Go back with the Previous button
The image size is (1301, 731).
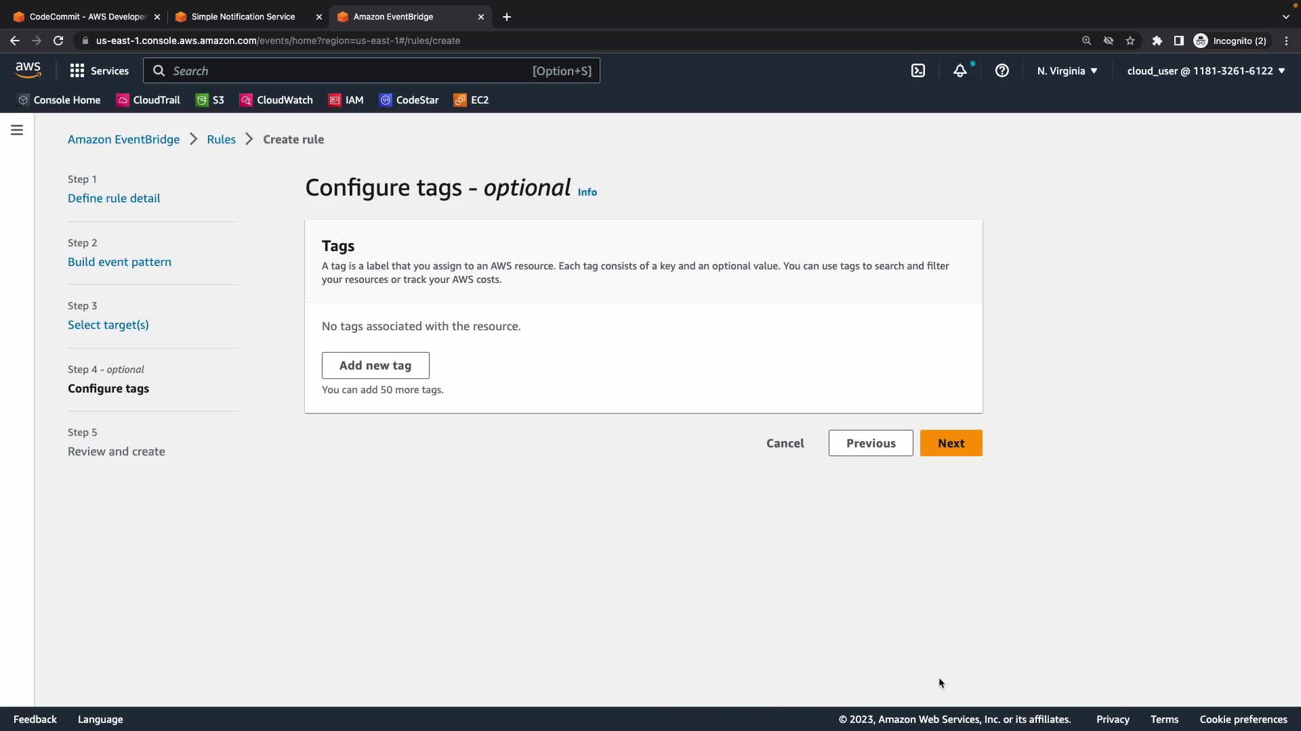pos(871,443)
